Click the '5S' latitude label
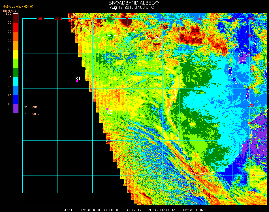The height and width of the screenshot is (212, 269). (252, 71)
